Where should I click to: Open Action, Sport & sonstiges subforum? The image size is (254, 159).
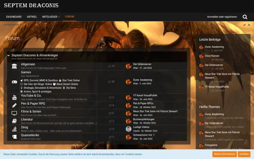click(x=37, y=92)
